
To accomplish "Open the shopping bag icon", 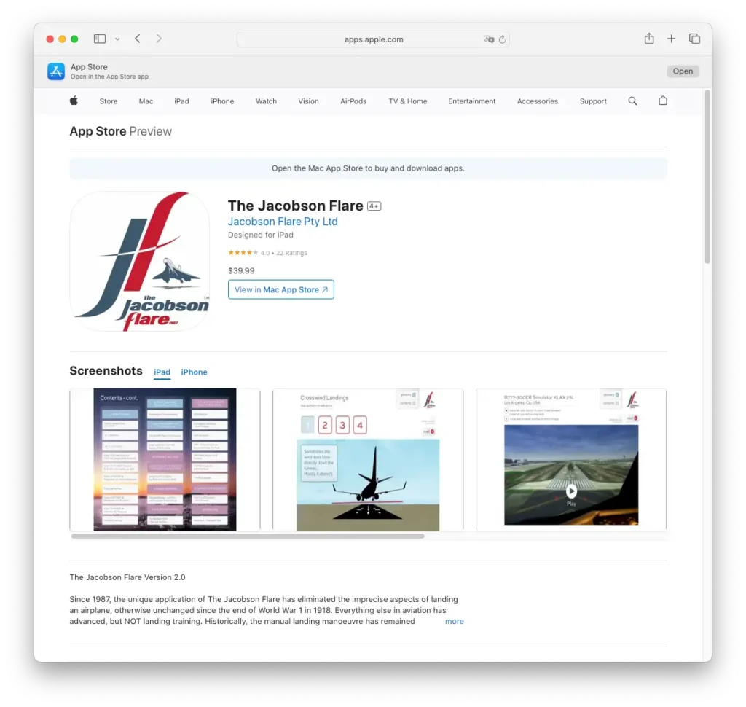I will (662, 101).
